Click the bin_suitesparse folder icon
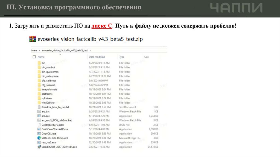The height and width of the screenshot is (157, 280). pos(39,76)
